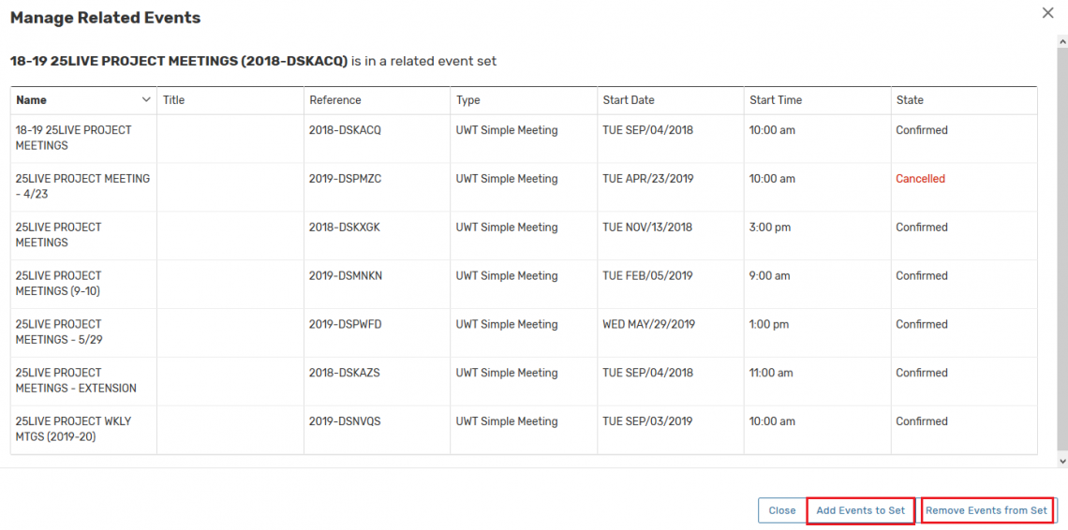Viewport: 1068px width, 530px height.
Task: Expand the Name column sort chevron
Action: pyautogui.click(x=146, y=100)
